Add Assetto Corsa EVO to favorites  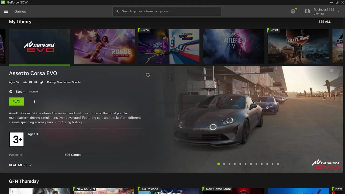[148, 75]
